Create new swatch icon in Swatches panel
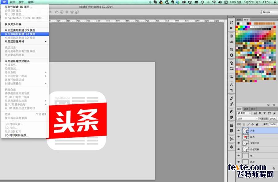The image size is (278, 182). [268, 105]
